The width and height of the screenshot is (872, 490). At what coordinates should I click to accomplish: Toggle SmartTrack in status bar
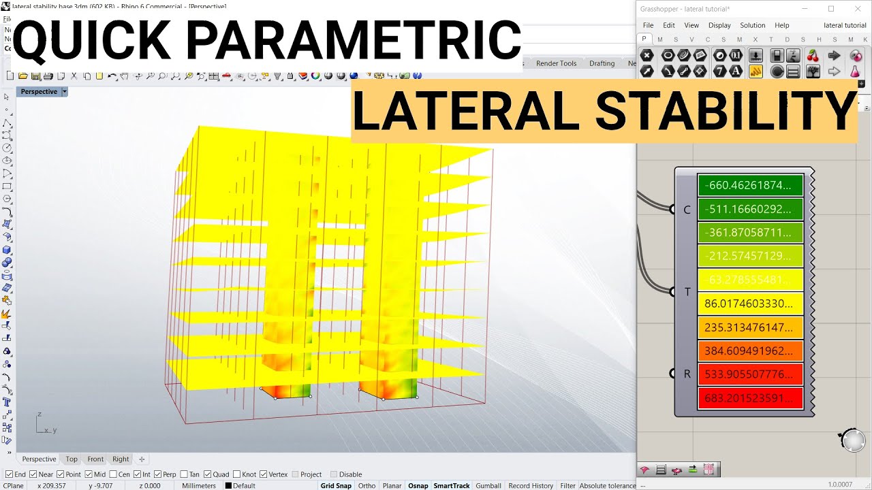pyautogui.click(x=452, y=486)
